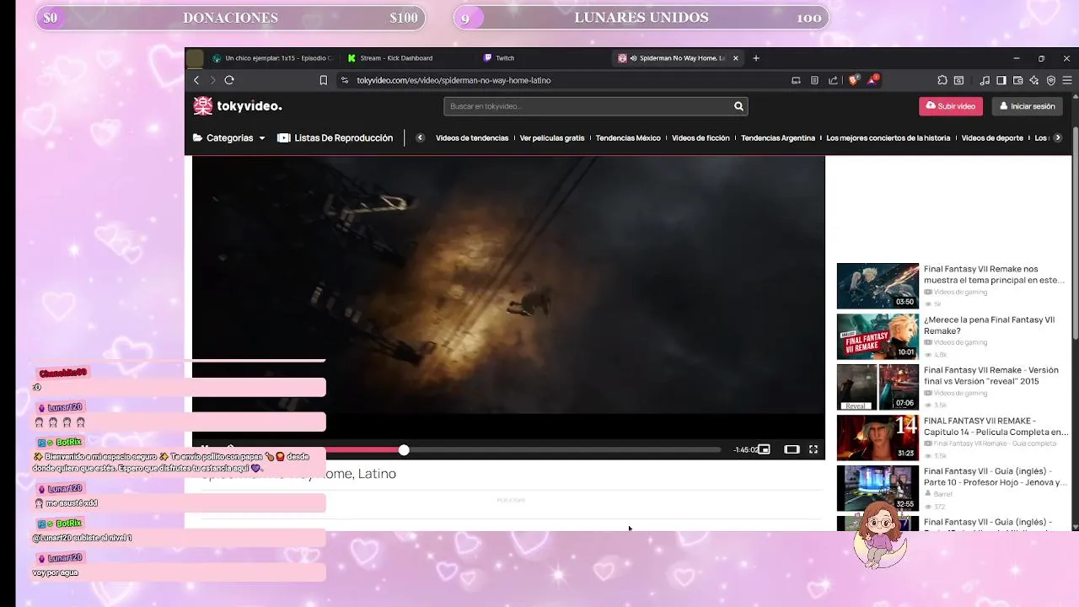Open '¿Merece la pena Final Fantasy VII Remake?' title

(x=989, y=325)
